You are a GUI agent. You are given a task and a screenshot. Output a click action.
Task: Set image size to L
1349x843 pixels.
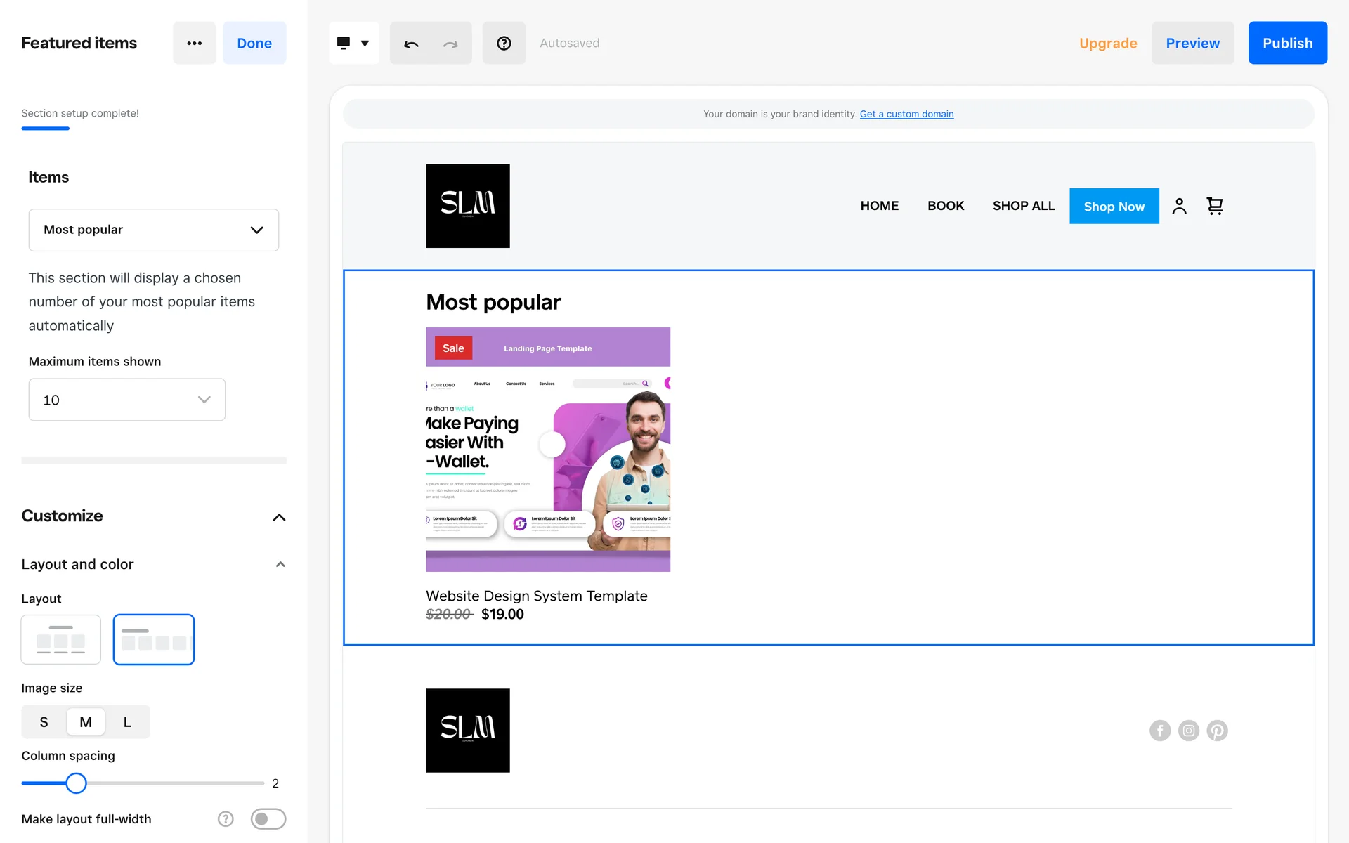[127, 722]
